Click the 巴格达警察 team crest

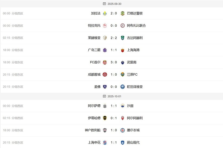pos(122,13)
